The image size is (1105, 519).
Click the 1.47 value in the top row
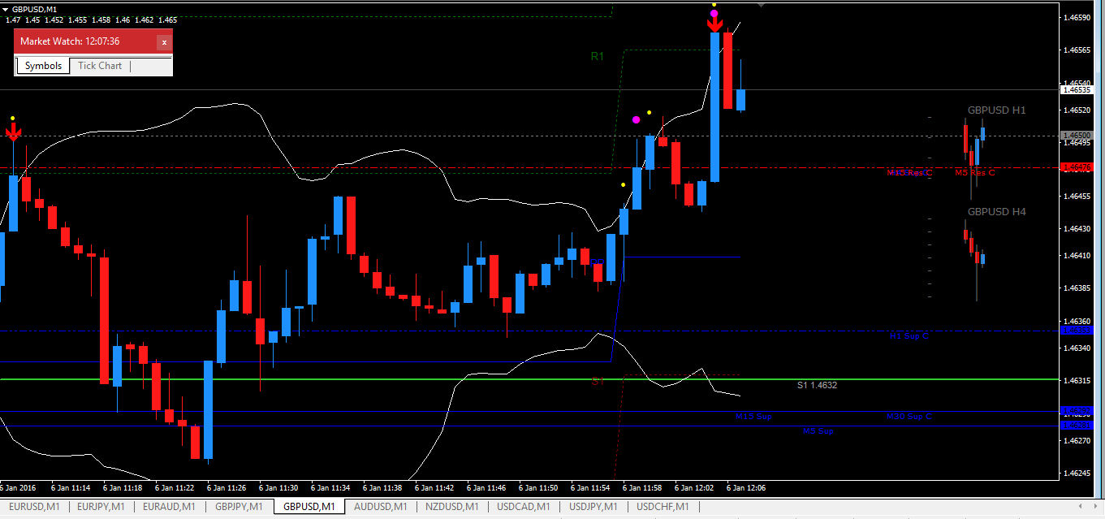[x=13, y=19]
